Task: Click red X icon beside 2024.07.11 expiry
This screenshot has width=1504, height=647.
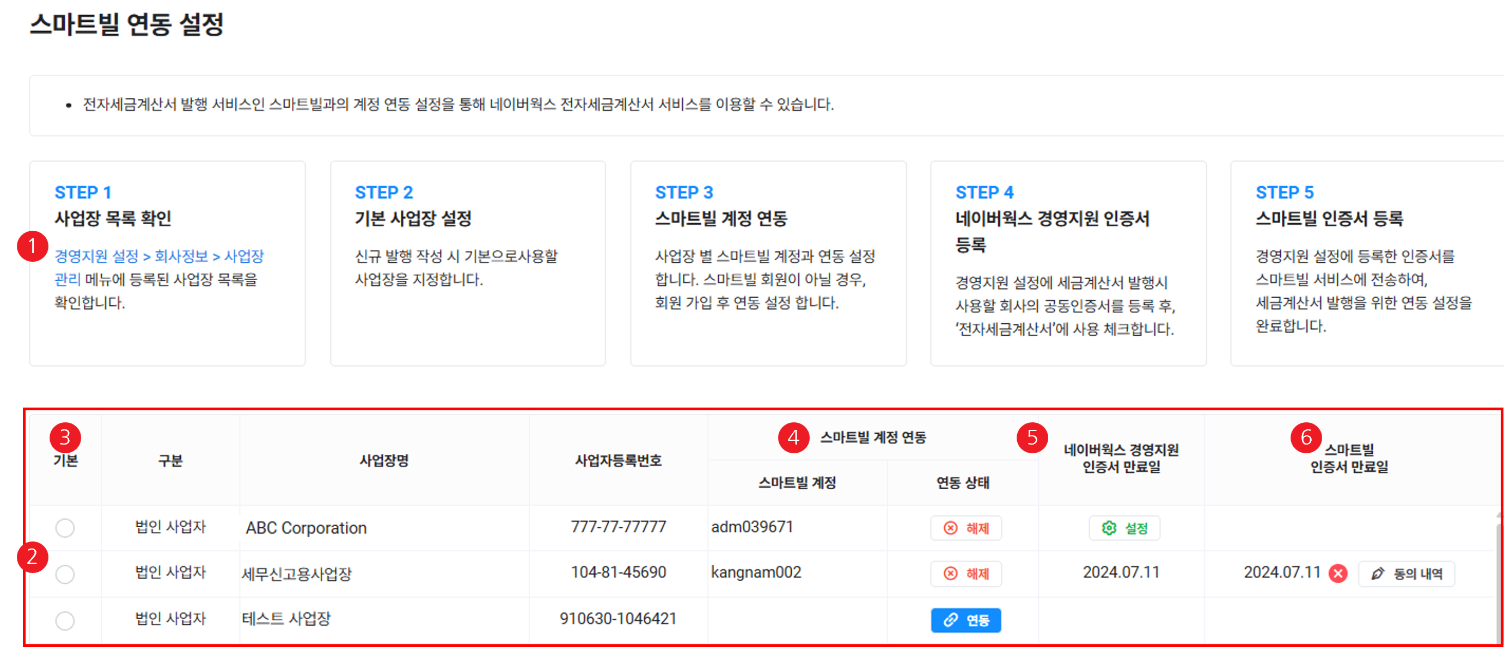Action: pos(1337,573)
